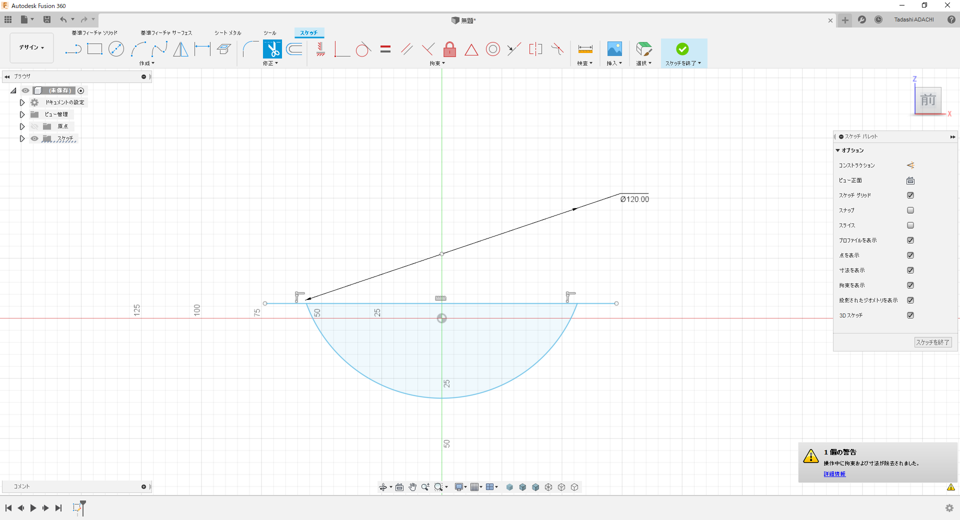Select the Arc sketch tool

pyautogui.click(x=138, y=49)
